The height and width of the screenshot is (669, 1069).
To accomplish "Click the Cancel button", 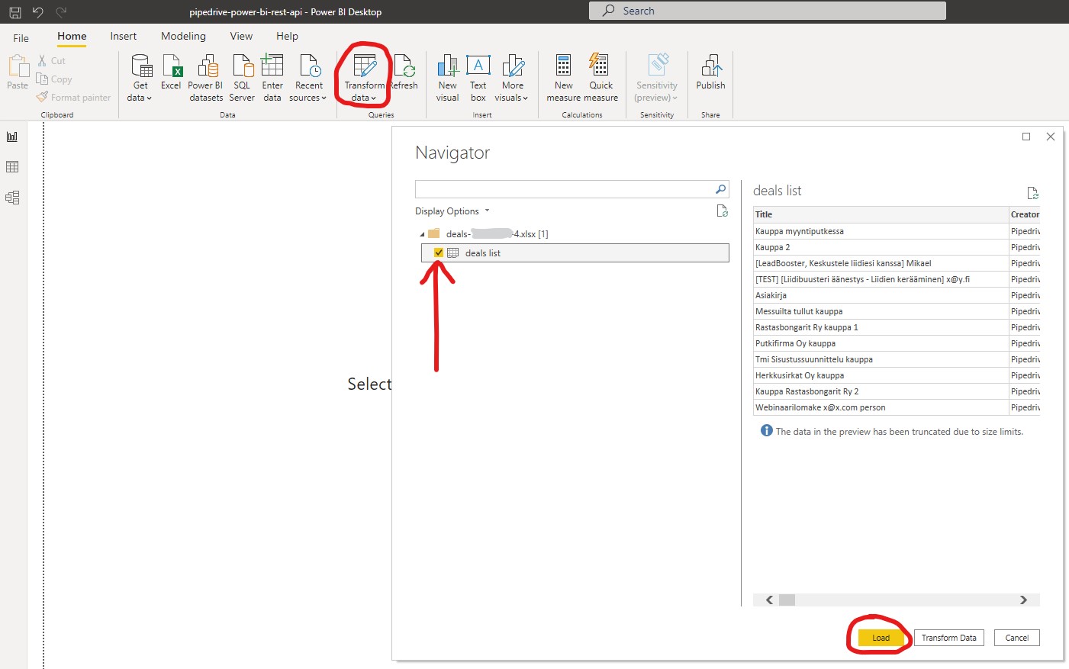I will tap(1016, 638).
